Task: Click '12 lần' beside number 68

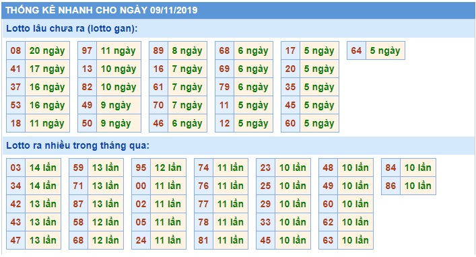Action: click(x=106, y=241)
